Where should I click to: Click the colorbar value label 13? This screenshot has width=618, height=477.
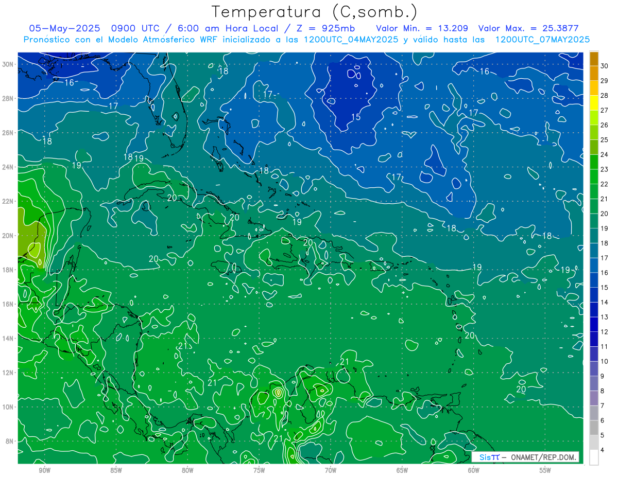tap(605, 317)
